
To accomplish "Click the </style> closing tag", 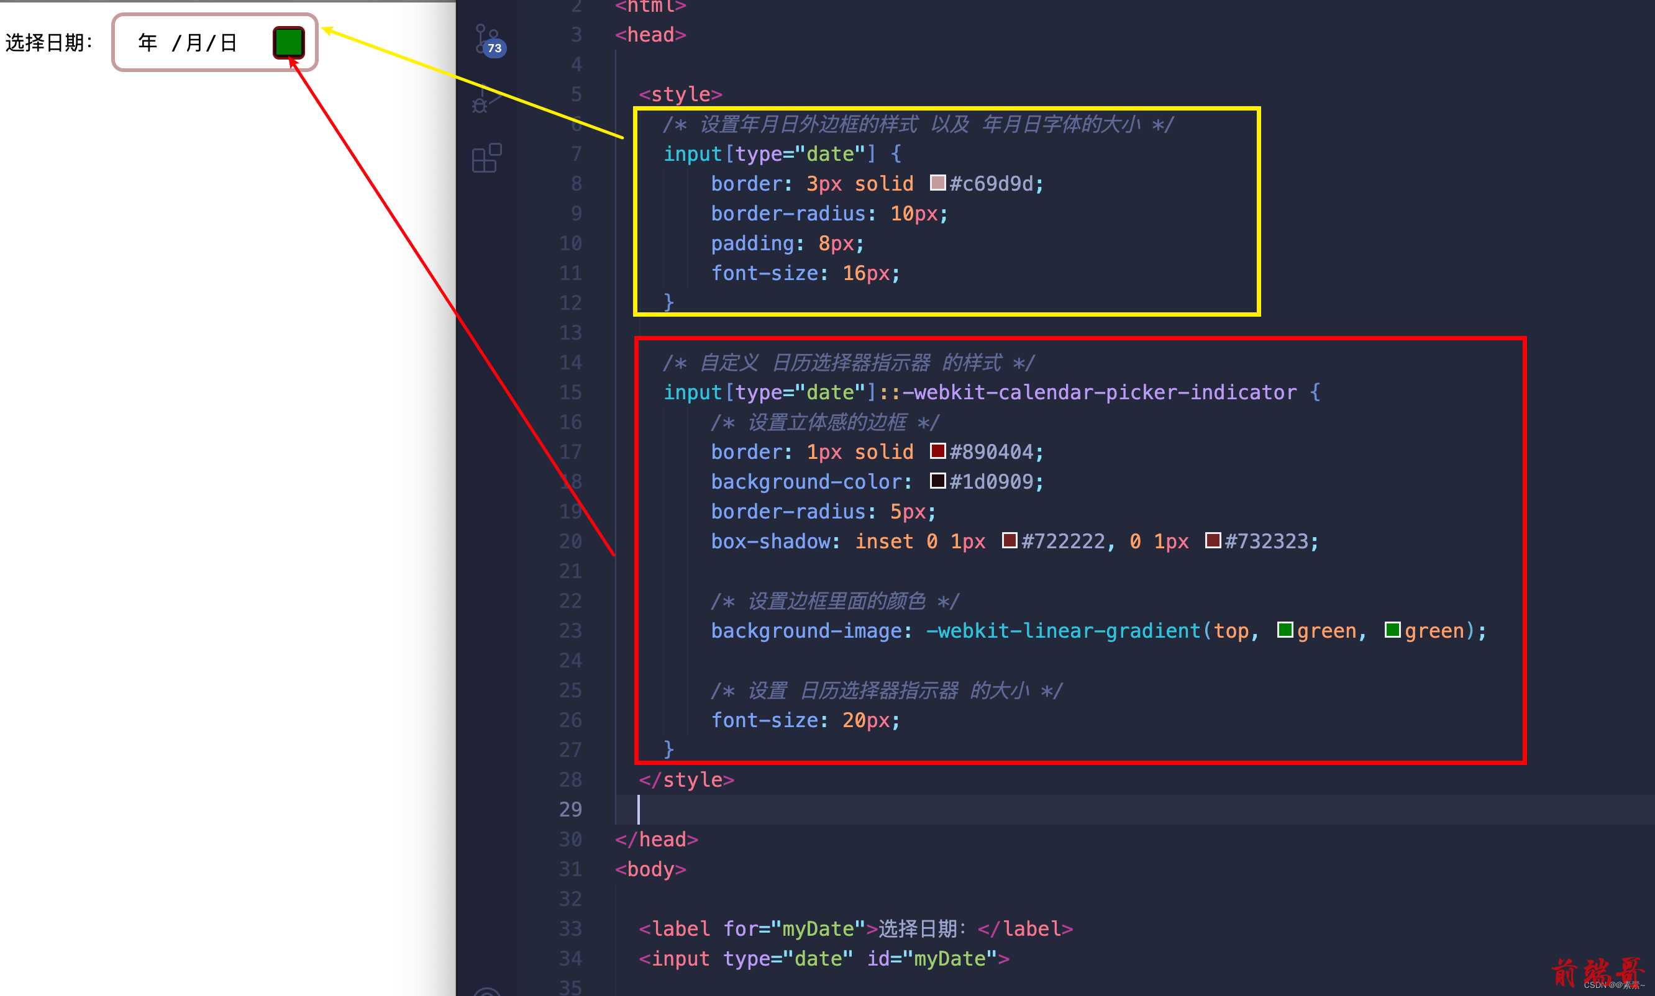I will click(686, 780).
